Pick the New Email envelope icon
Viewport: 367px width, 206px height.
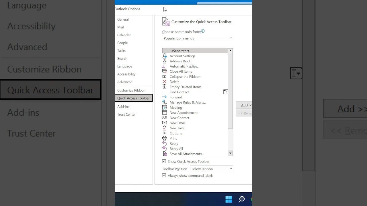165,123
